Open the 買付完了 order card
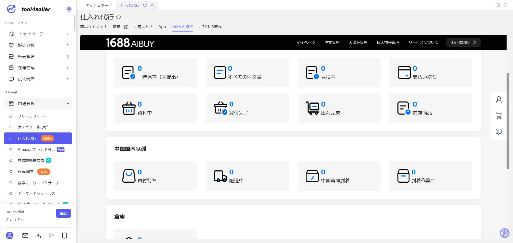 pyautogui.click(x=247, y=108)
